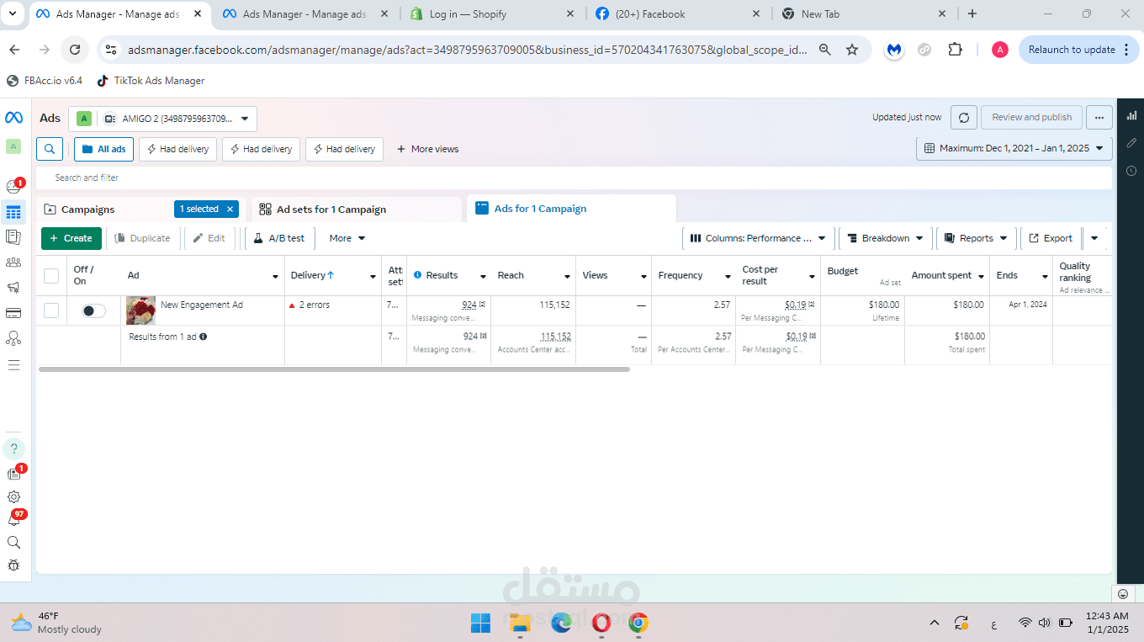Open the Chrome Extensions puzzle icon

(955, 50)
